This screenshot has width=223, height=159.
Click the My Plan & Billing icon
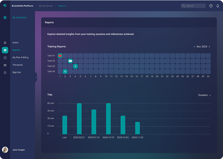point(5,58)
